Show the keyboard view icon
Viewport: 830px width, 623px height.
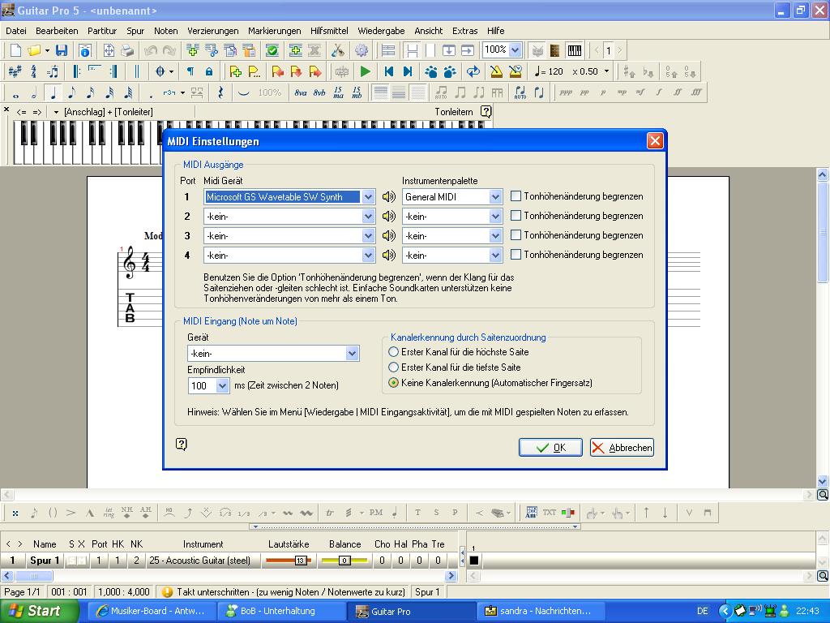575,50
